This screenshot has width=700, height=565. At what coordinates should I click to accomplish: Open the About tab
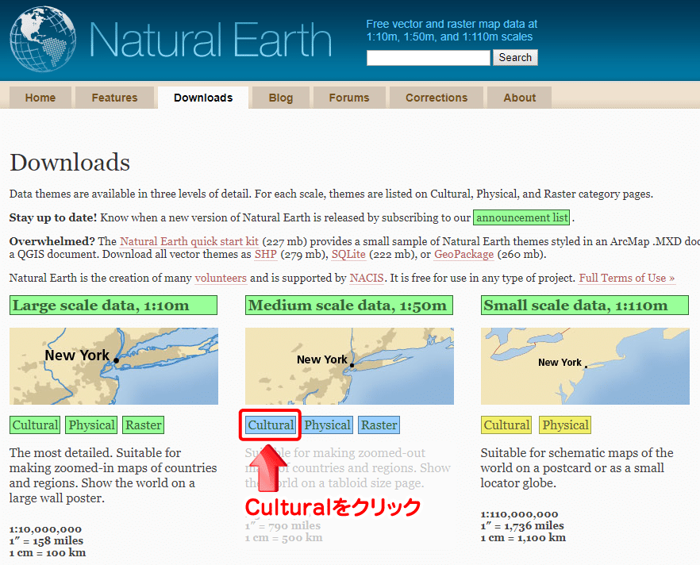(x=520, y=98)
